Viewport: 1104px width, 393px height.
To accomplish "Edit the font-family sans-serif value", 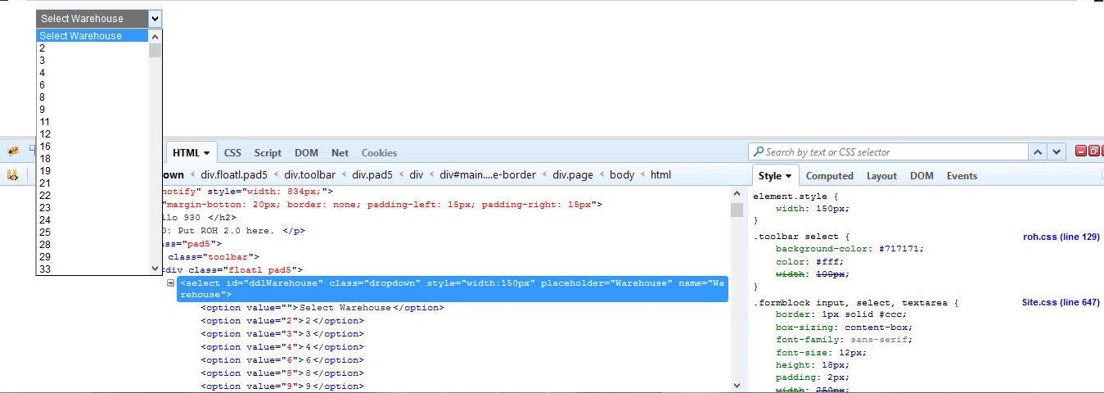I will tap(878, 340).
